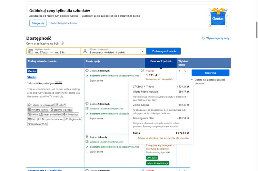The width and height of the screenshot is (258, 171).
Task: Click breakfast cup icon in 2 dorosłych row
Action: click(x=87, y=108)
